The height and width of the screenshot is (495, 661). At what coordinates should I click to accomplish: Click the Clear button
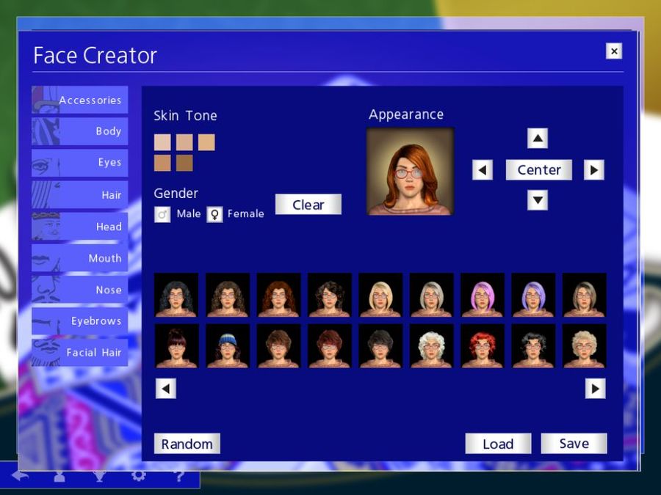[308, 205]
